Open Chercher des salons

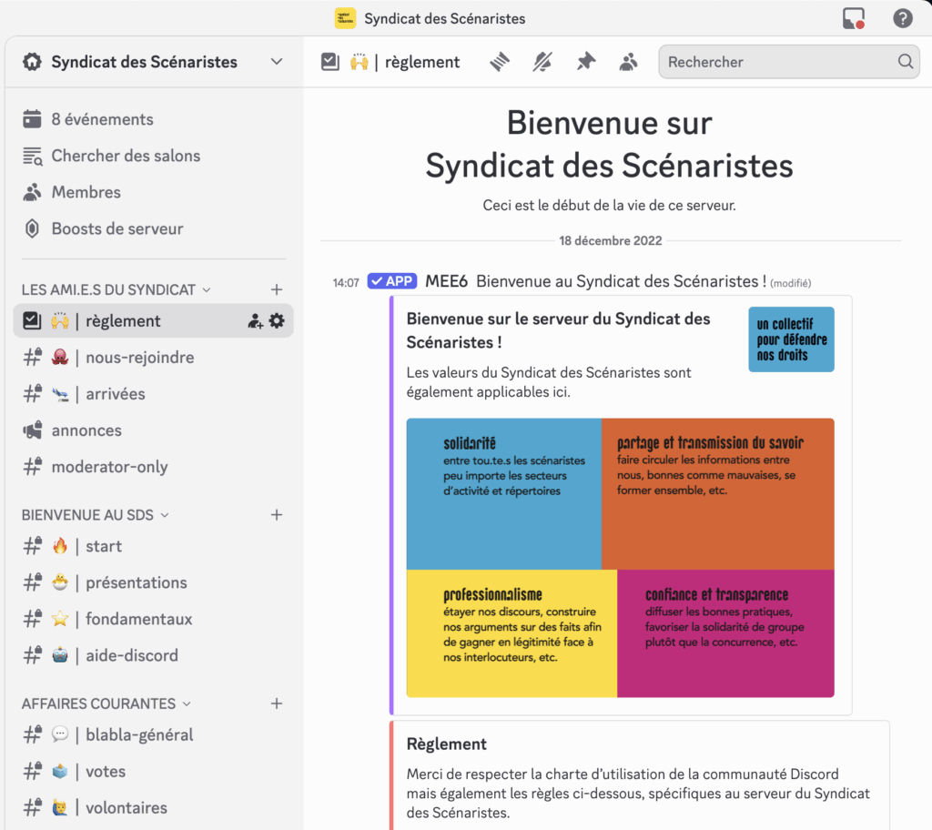126,156
